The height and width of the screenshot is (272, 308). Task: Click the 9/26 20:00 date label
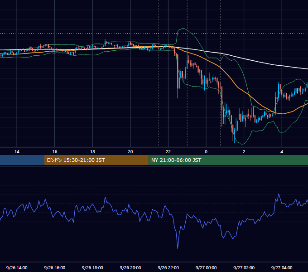click(130, 267)
